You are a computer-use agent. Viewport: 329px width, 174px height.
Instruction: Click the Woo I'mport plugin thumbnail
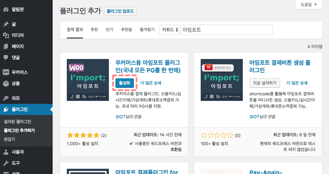point(88,80)
